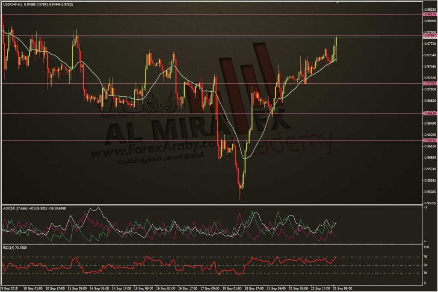Click the 23 Sep 09:00 time label
438x292 pixels.
(x=343, y=289)
